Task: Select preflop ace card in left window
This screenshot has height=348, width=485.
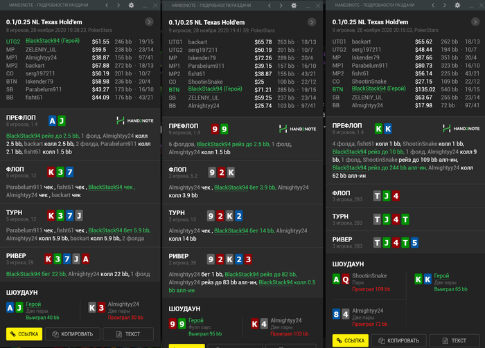Action: tap(52, 121)
